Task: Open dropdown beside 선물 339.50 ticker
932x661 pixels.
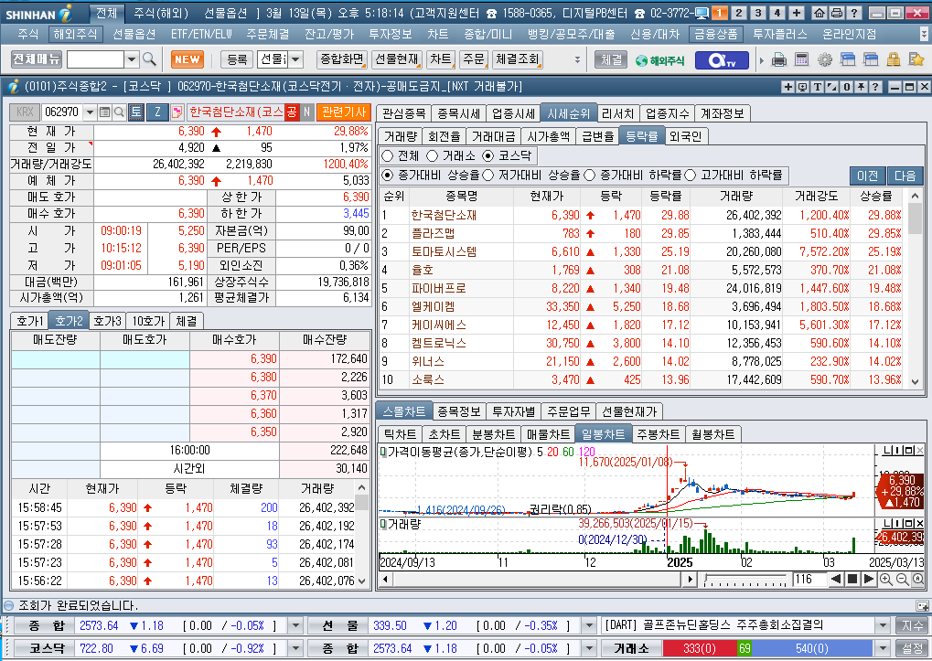Action: [588, 625]
